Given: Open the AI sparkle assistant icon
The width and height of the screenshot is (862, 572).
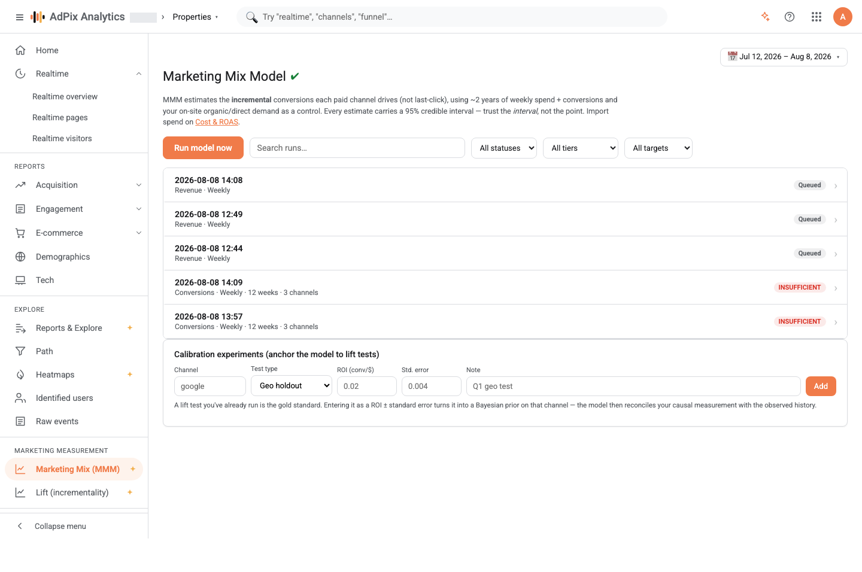Looking at the screenshot, I should [765, 17].
